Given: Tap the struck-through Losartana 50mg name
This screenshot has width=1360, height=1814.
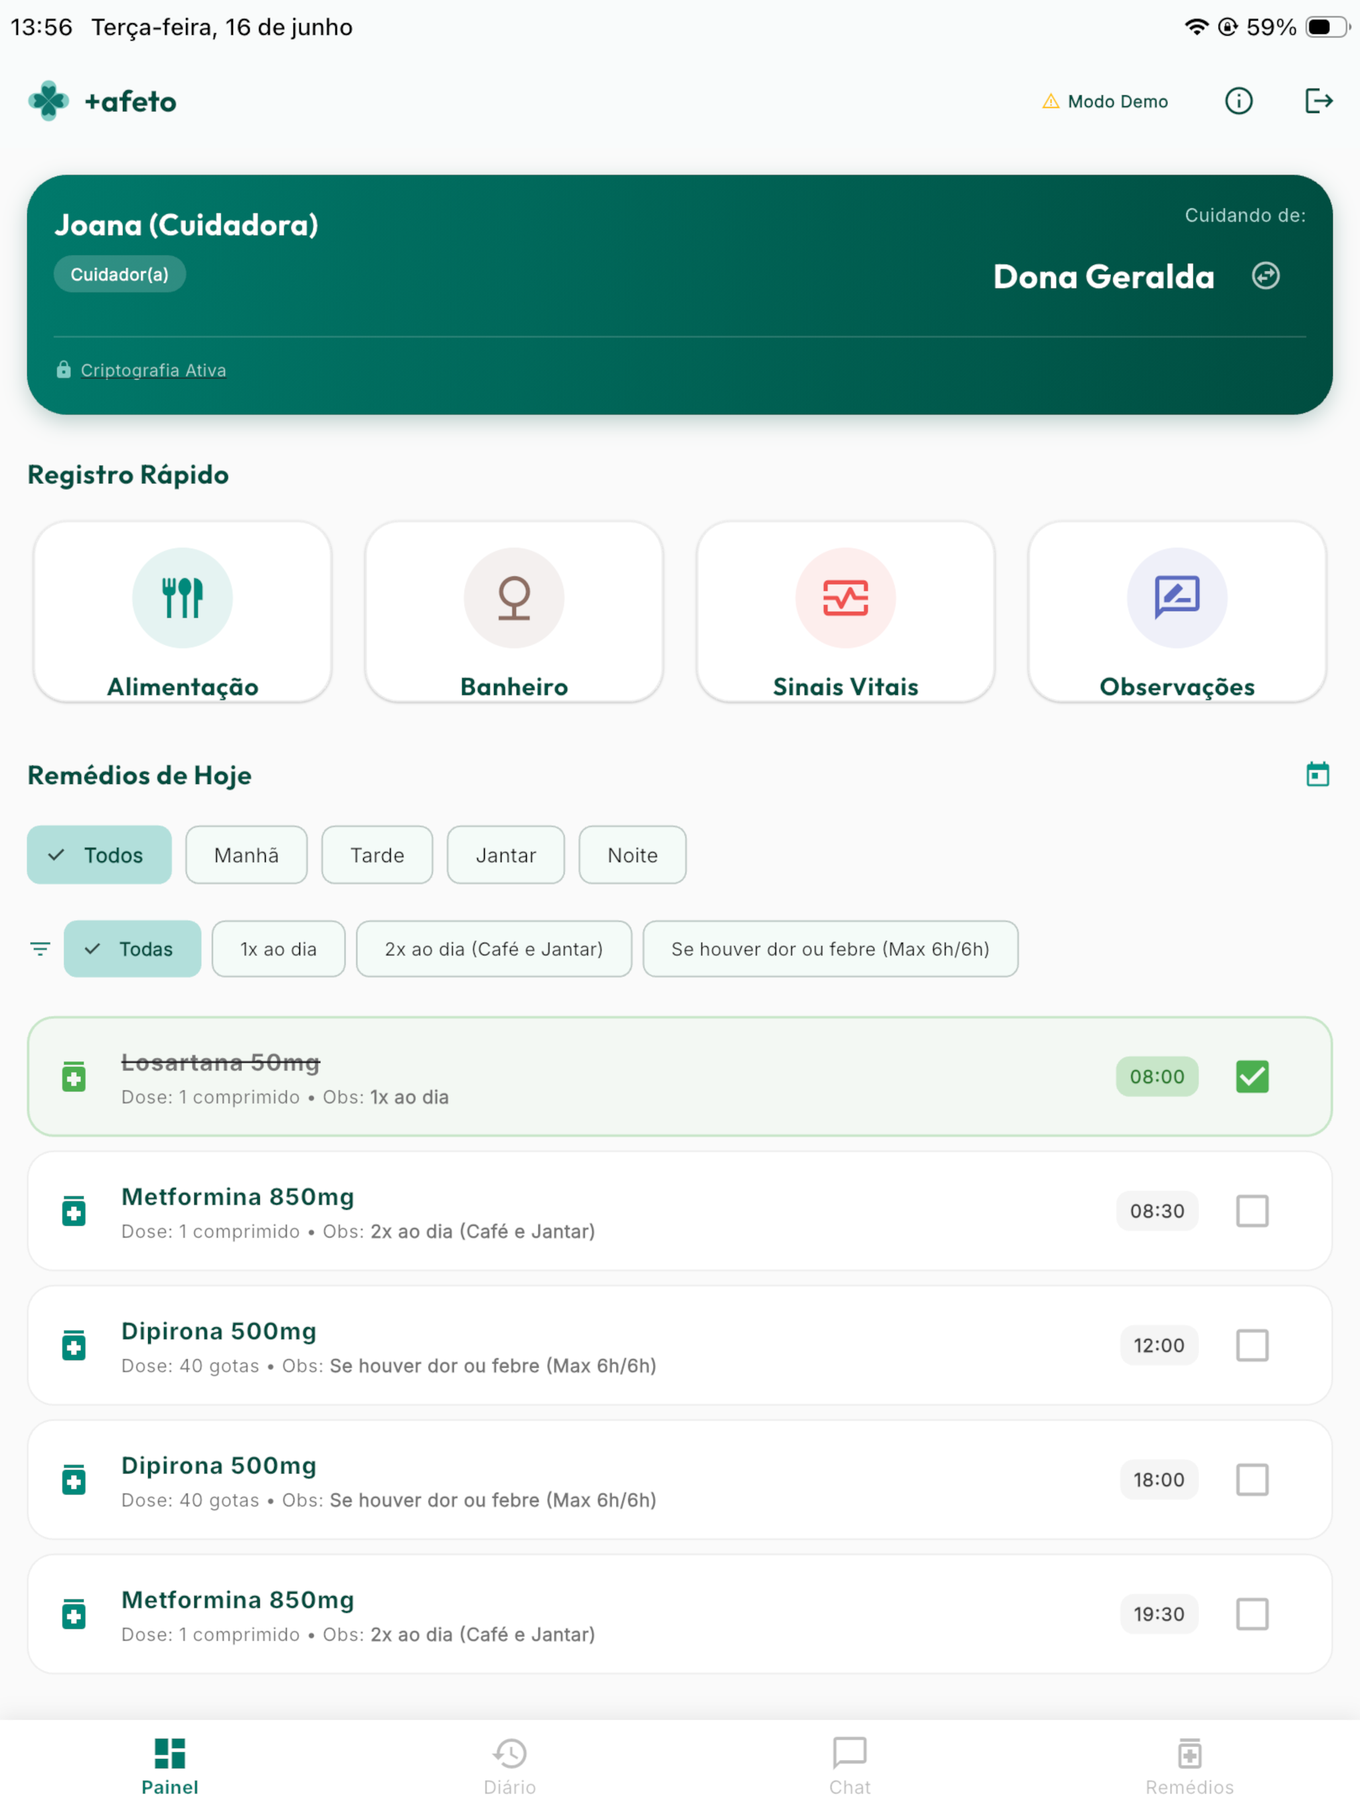Looking at the screenshot, I should tap(220, 1062).
